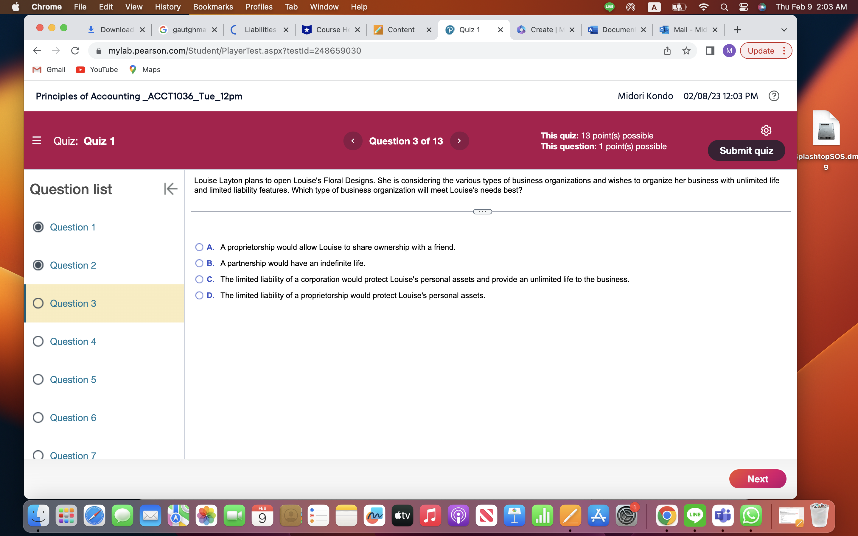Click the help question mark icon
Image resolution: width=858 pixels, height=536 pixels.
pyautogui.click(x=774, y=96)
